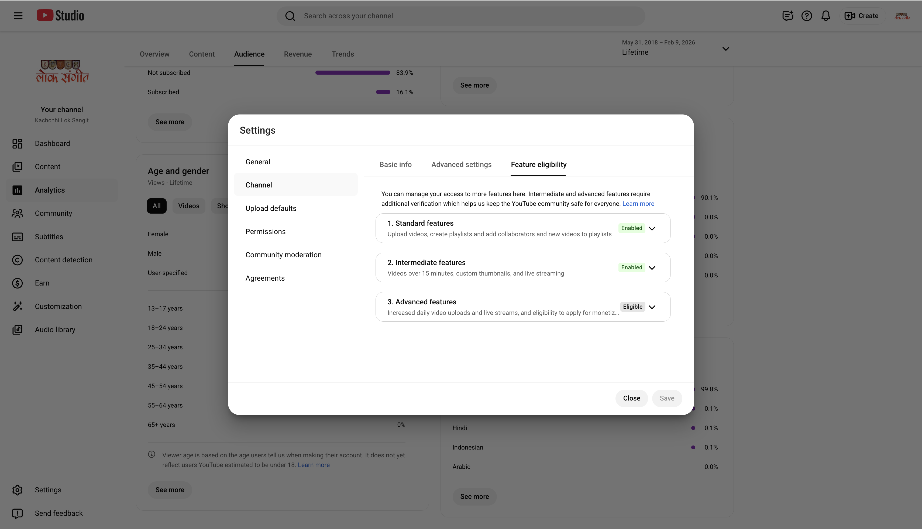Click the Community sidebar icon
Viewport: 922px width, 529px height.
[x=18, y=213]
